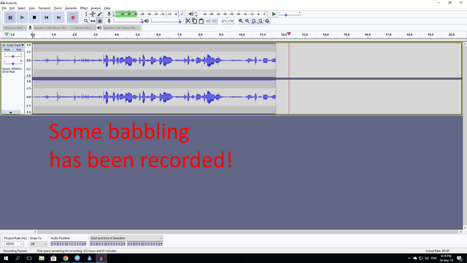
Task: Adjust the recording volume slider
Action: [x=128, y=21]
